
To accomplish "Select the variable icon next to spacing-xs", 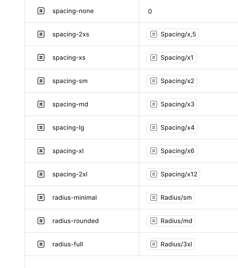I will pyautogui.click(x=41, y=58).
